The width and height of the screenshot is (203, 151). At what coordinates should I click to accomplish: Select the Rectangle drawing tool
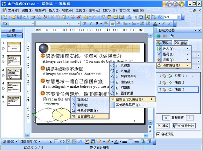56,142
